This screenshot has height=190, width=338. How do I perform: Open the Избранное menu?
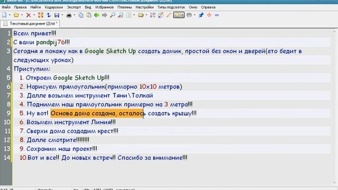105,7
